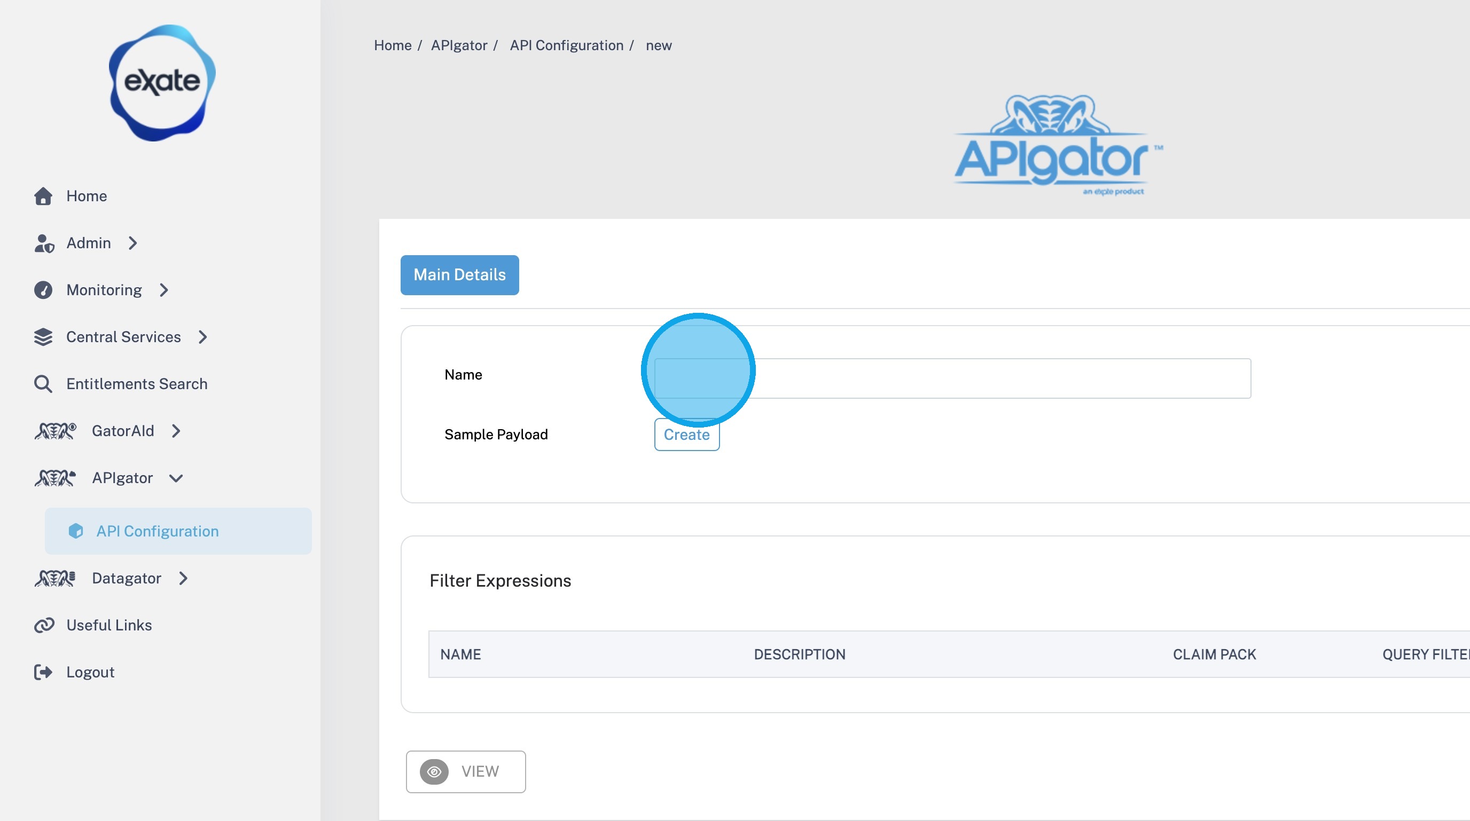Viewport: 1470px width, 821px height.
Task: Click the Useful Links chain icon
Action: tap(44, 626)
